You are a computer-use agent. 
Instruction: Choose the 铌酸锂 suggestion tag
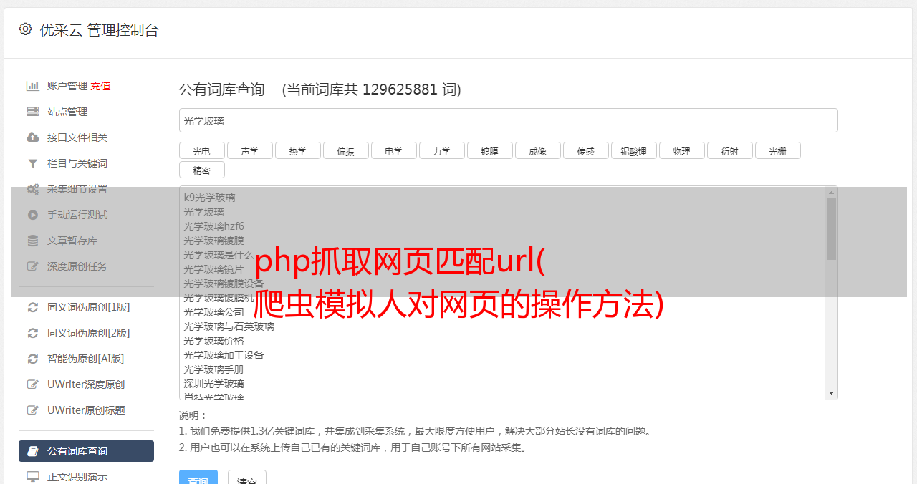pos(634,150)
